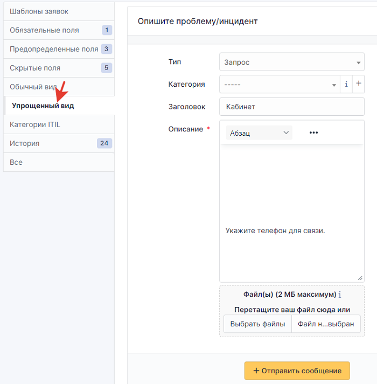Click the Отправить сообщение button
377x384 pixels.
[297, 371]
